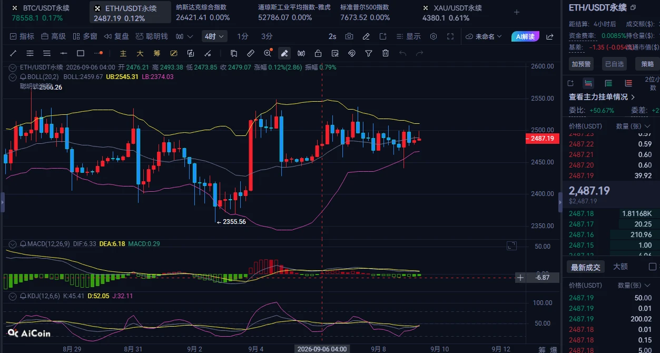Click the 2026-09-06 04:00 time marker
Viewport: 660px width, 353px height.
(322, 349)
